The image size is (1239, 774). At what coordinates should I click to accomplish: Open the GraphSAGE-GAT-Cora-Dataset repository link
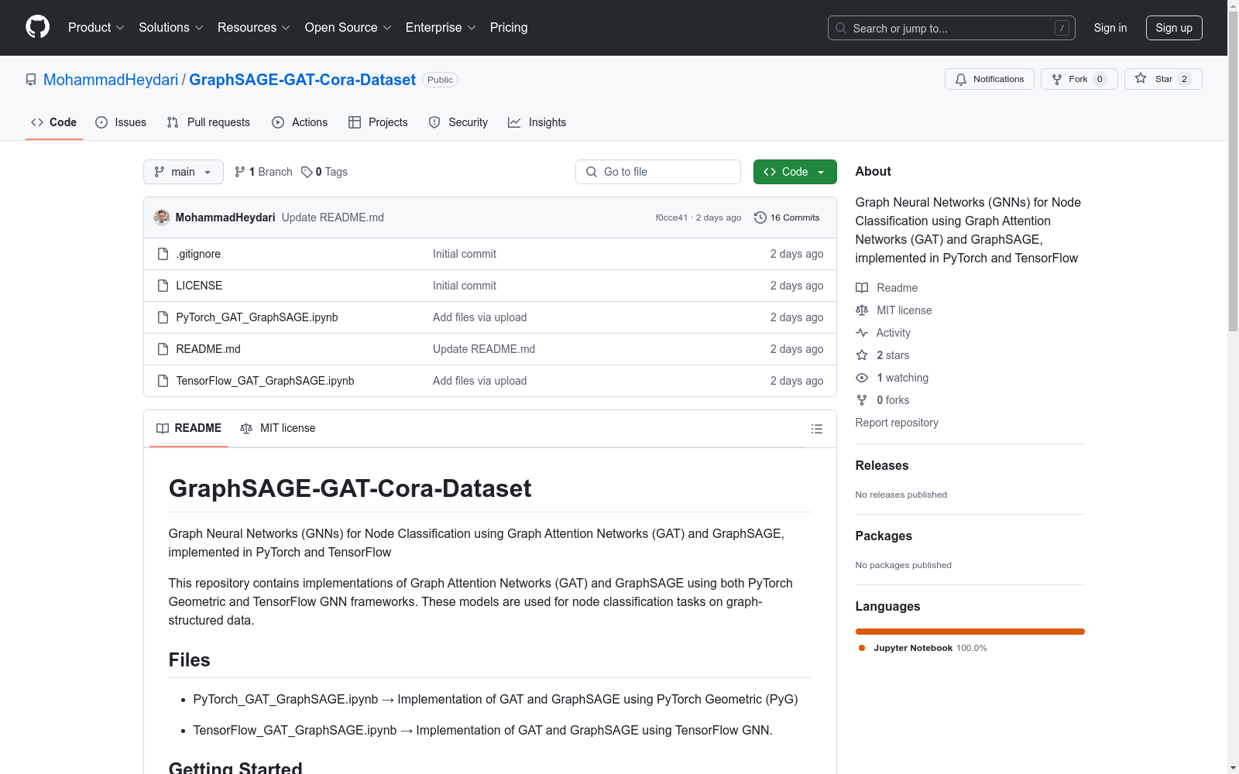303,80
